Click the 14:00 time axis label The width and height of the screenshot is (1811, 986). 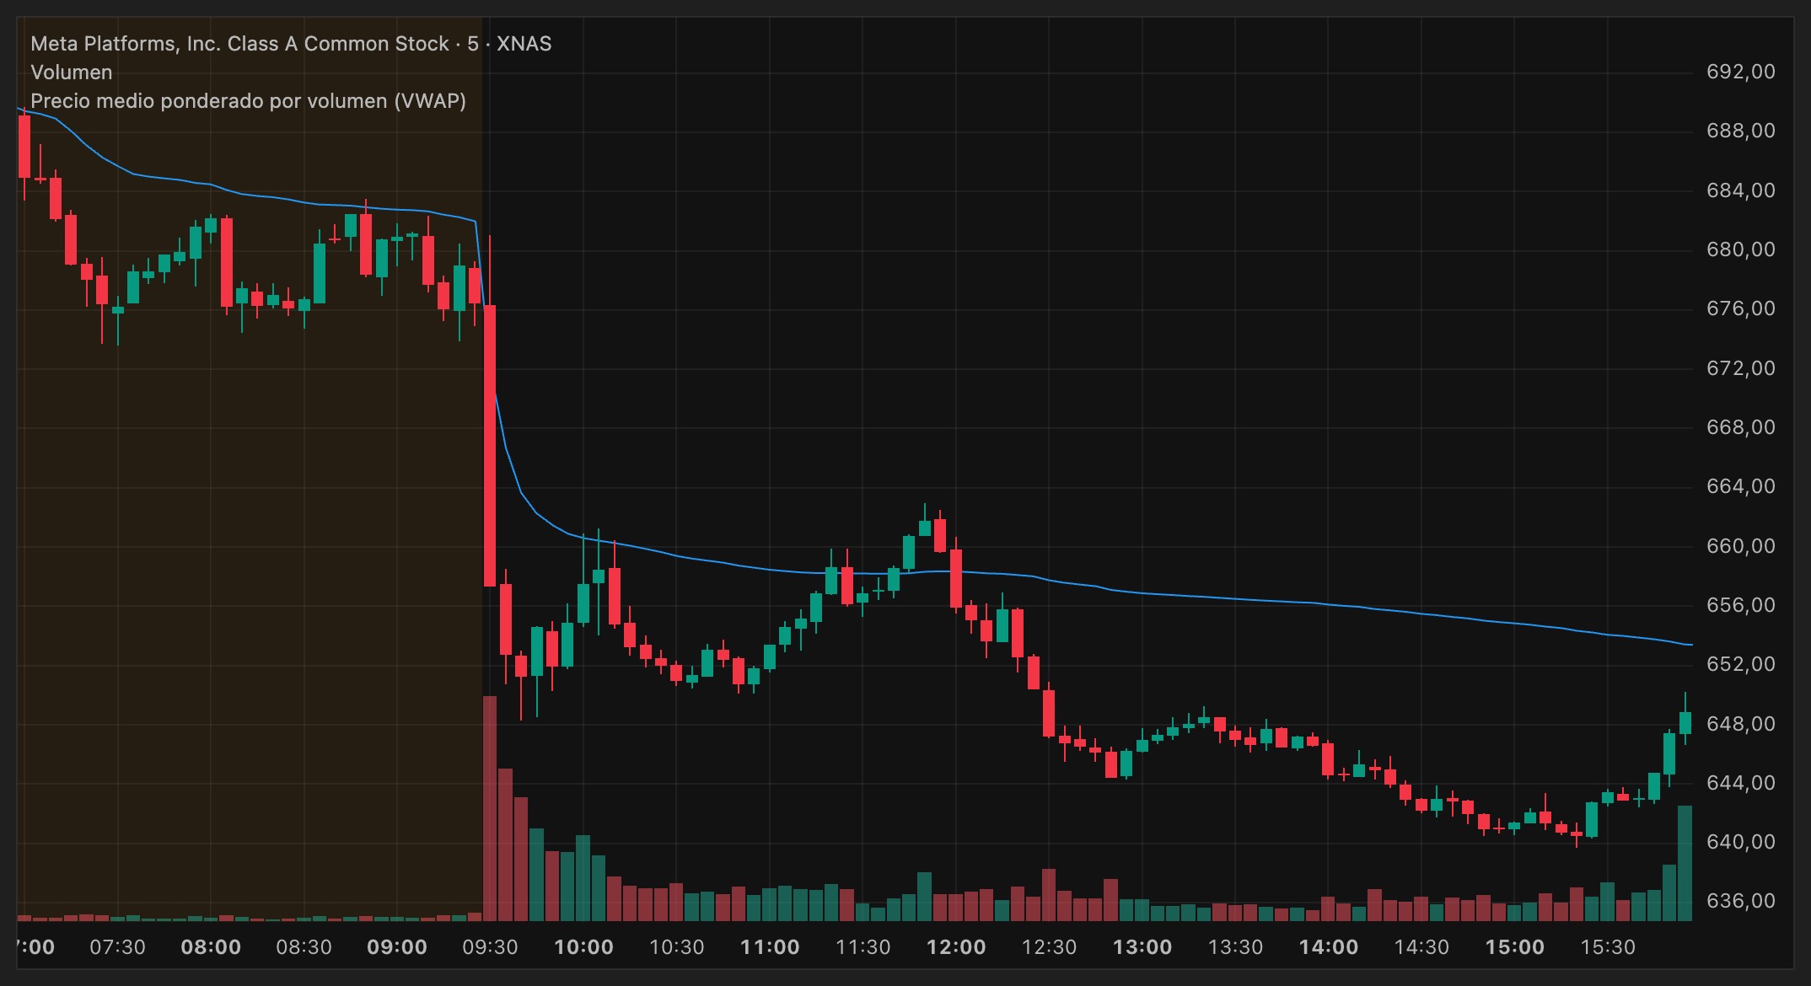pyautogui.click(x=1329, y=947)
